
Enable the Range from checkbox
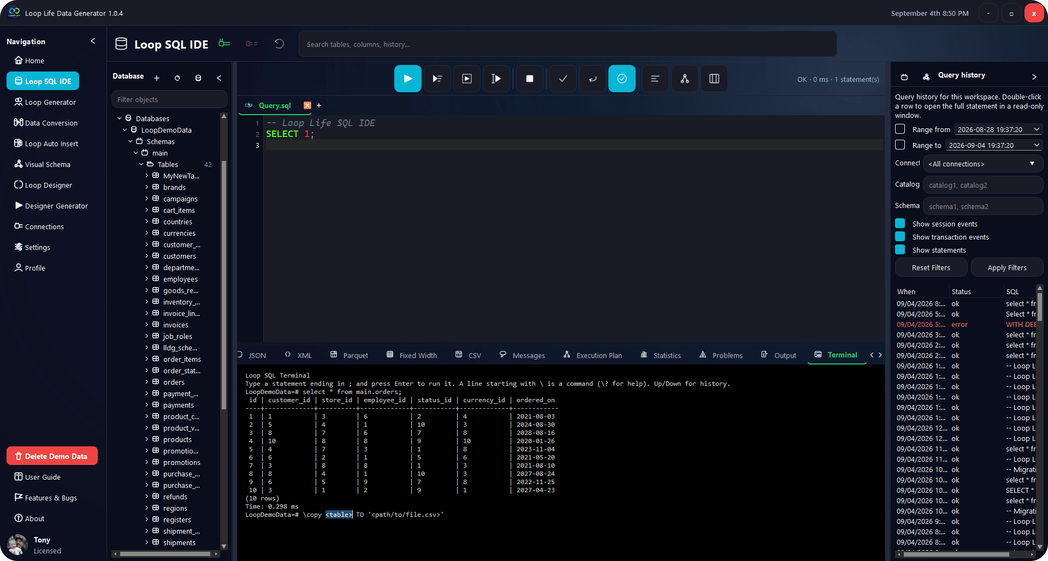tap(900, 129)
